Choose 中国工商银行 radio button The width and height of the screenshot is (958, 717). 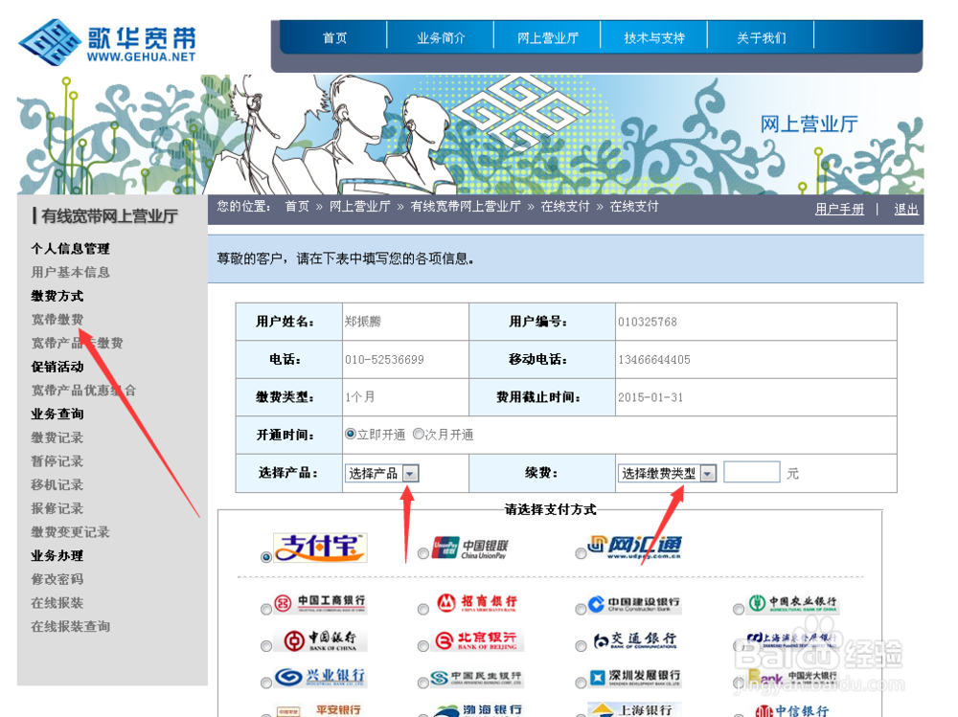point(265,609)
